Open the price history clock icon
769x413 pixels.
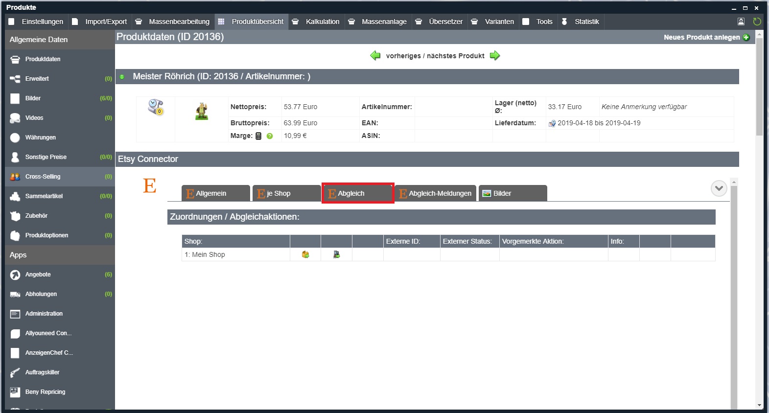(x=156, y=107)
